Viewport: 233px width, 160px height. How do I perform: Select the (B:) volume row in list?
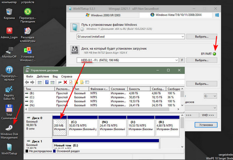(103, 93)
